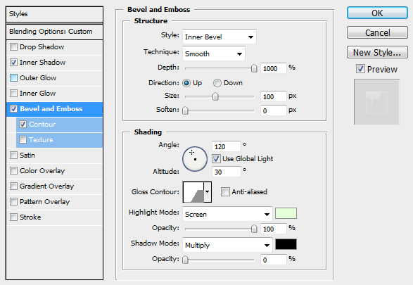
Task: Enable the Stroke checkbox
Action: coord(13,217)
